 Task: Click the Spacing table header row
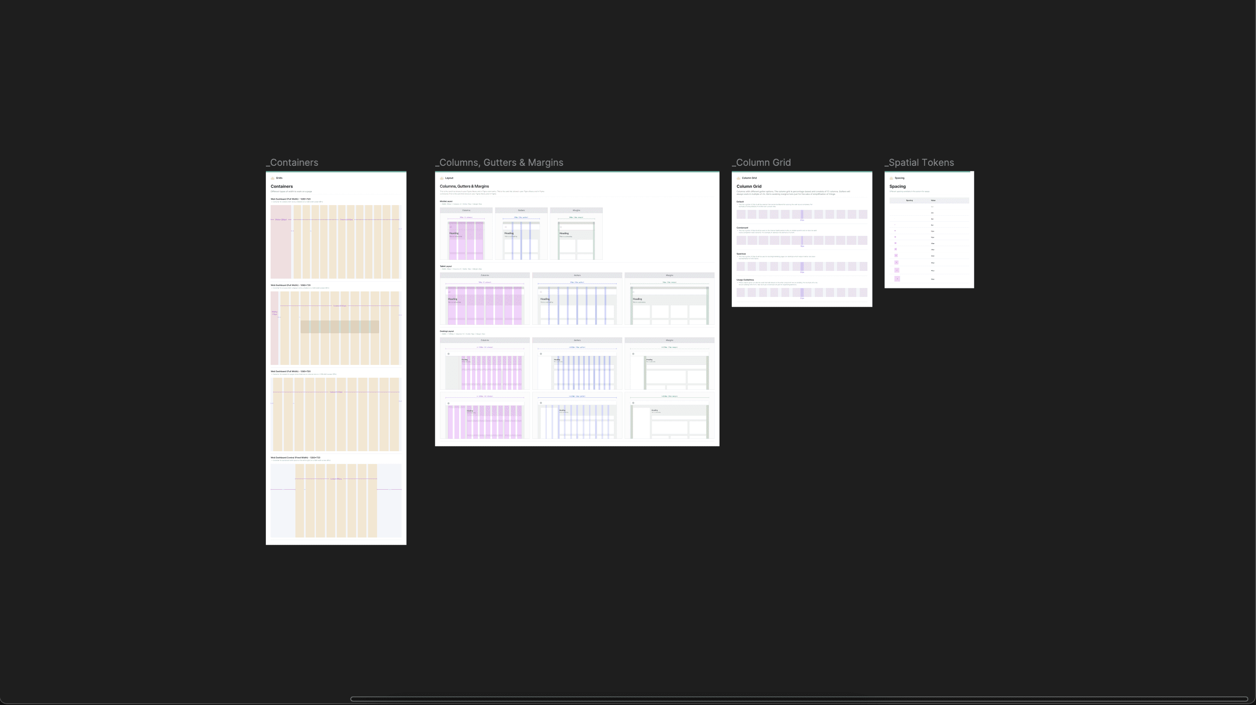(929, 200)
